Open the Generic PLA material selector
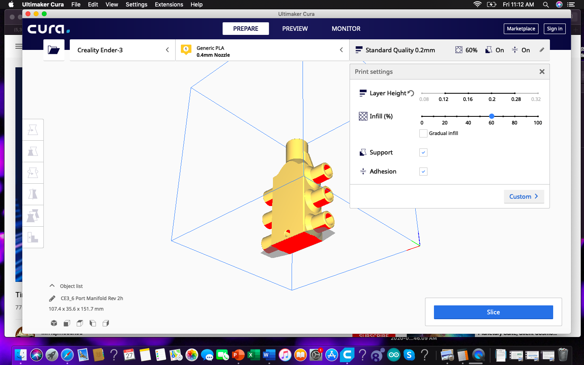 point(262,50)
